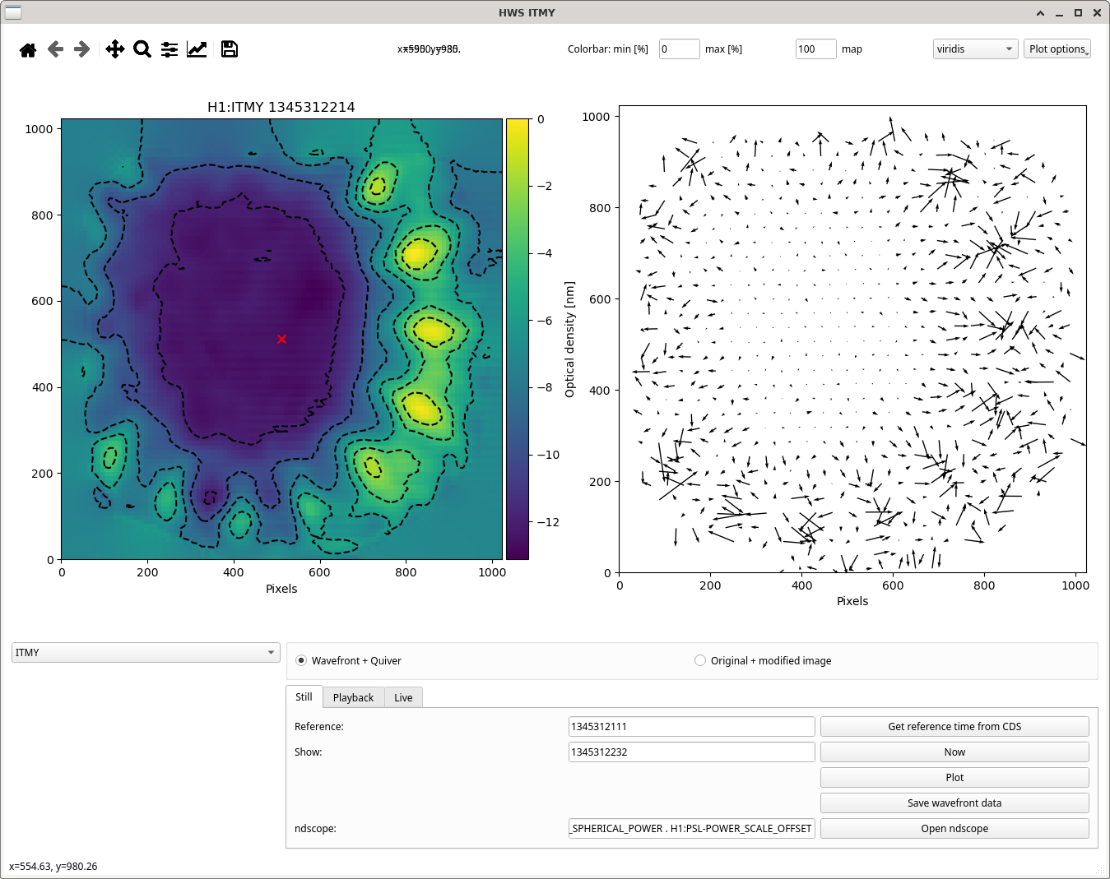Screen dimensions: 1110x879
Task: Save the figure with floppy icon
Action: [230, 49]
